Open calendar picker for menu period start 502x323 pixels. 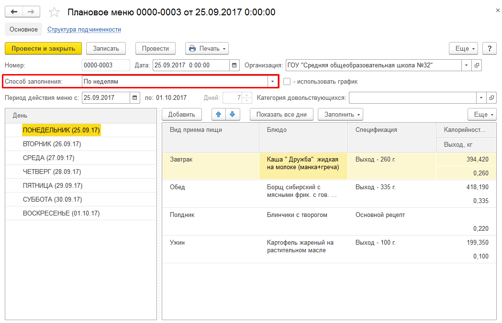click(x=135, y=98)
